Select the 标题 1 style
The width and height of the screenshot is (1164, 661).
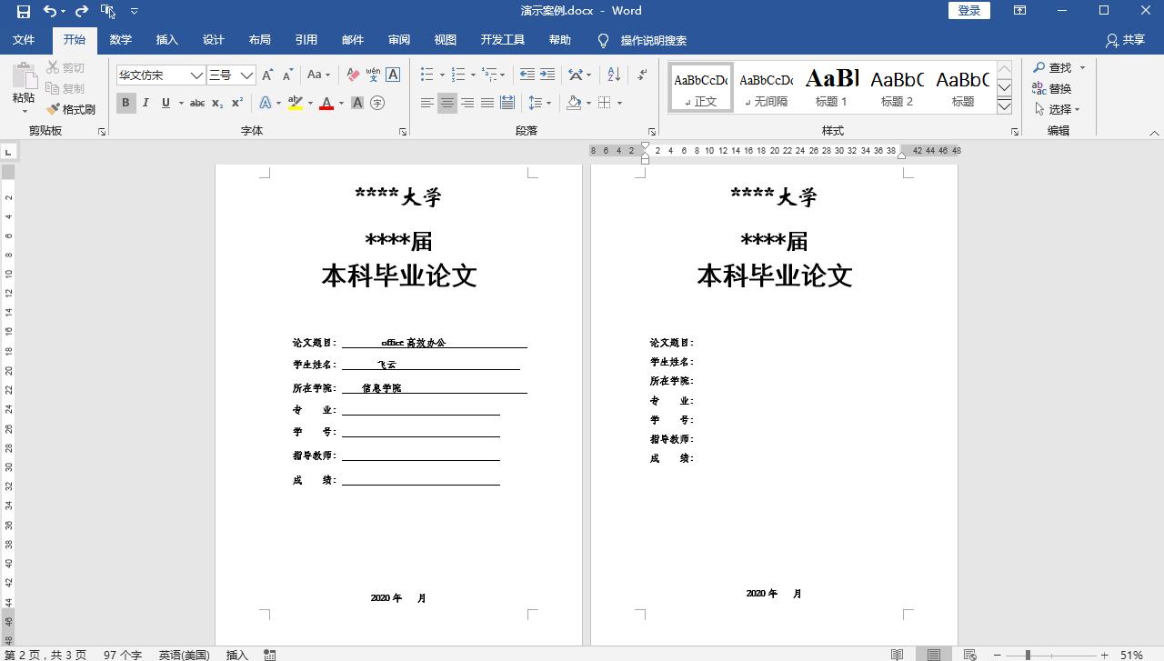point(830,86)
